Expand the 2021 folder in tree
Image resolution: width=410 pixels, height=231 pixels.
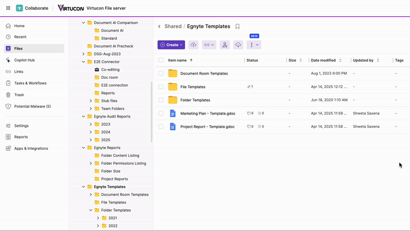coord(98,218)
